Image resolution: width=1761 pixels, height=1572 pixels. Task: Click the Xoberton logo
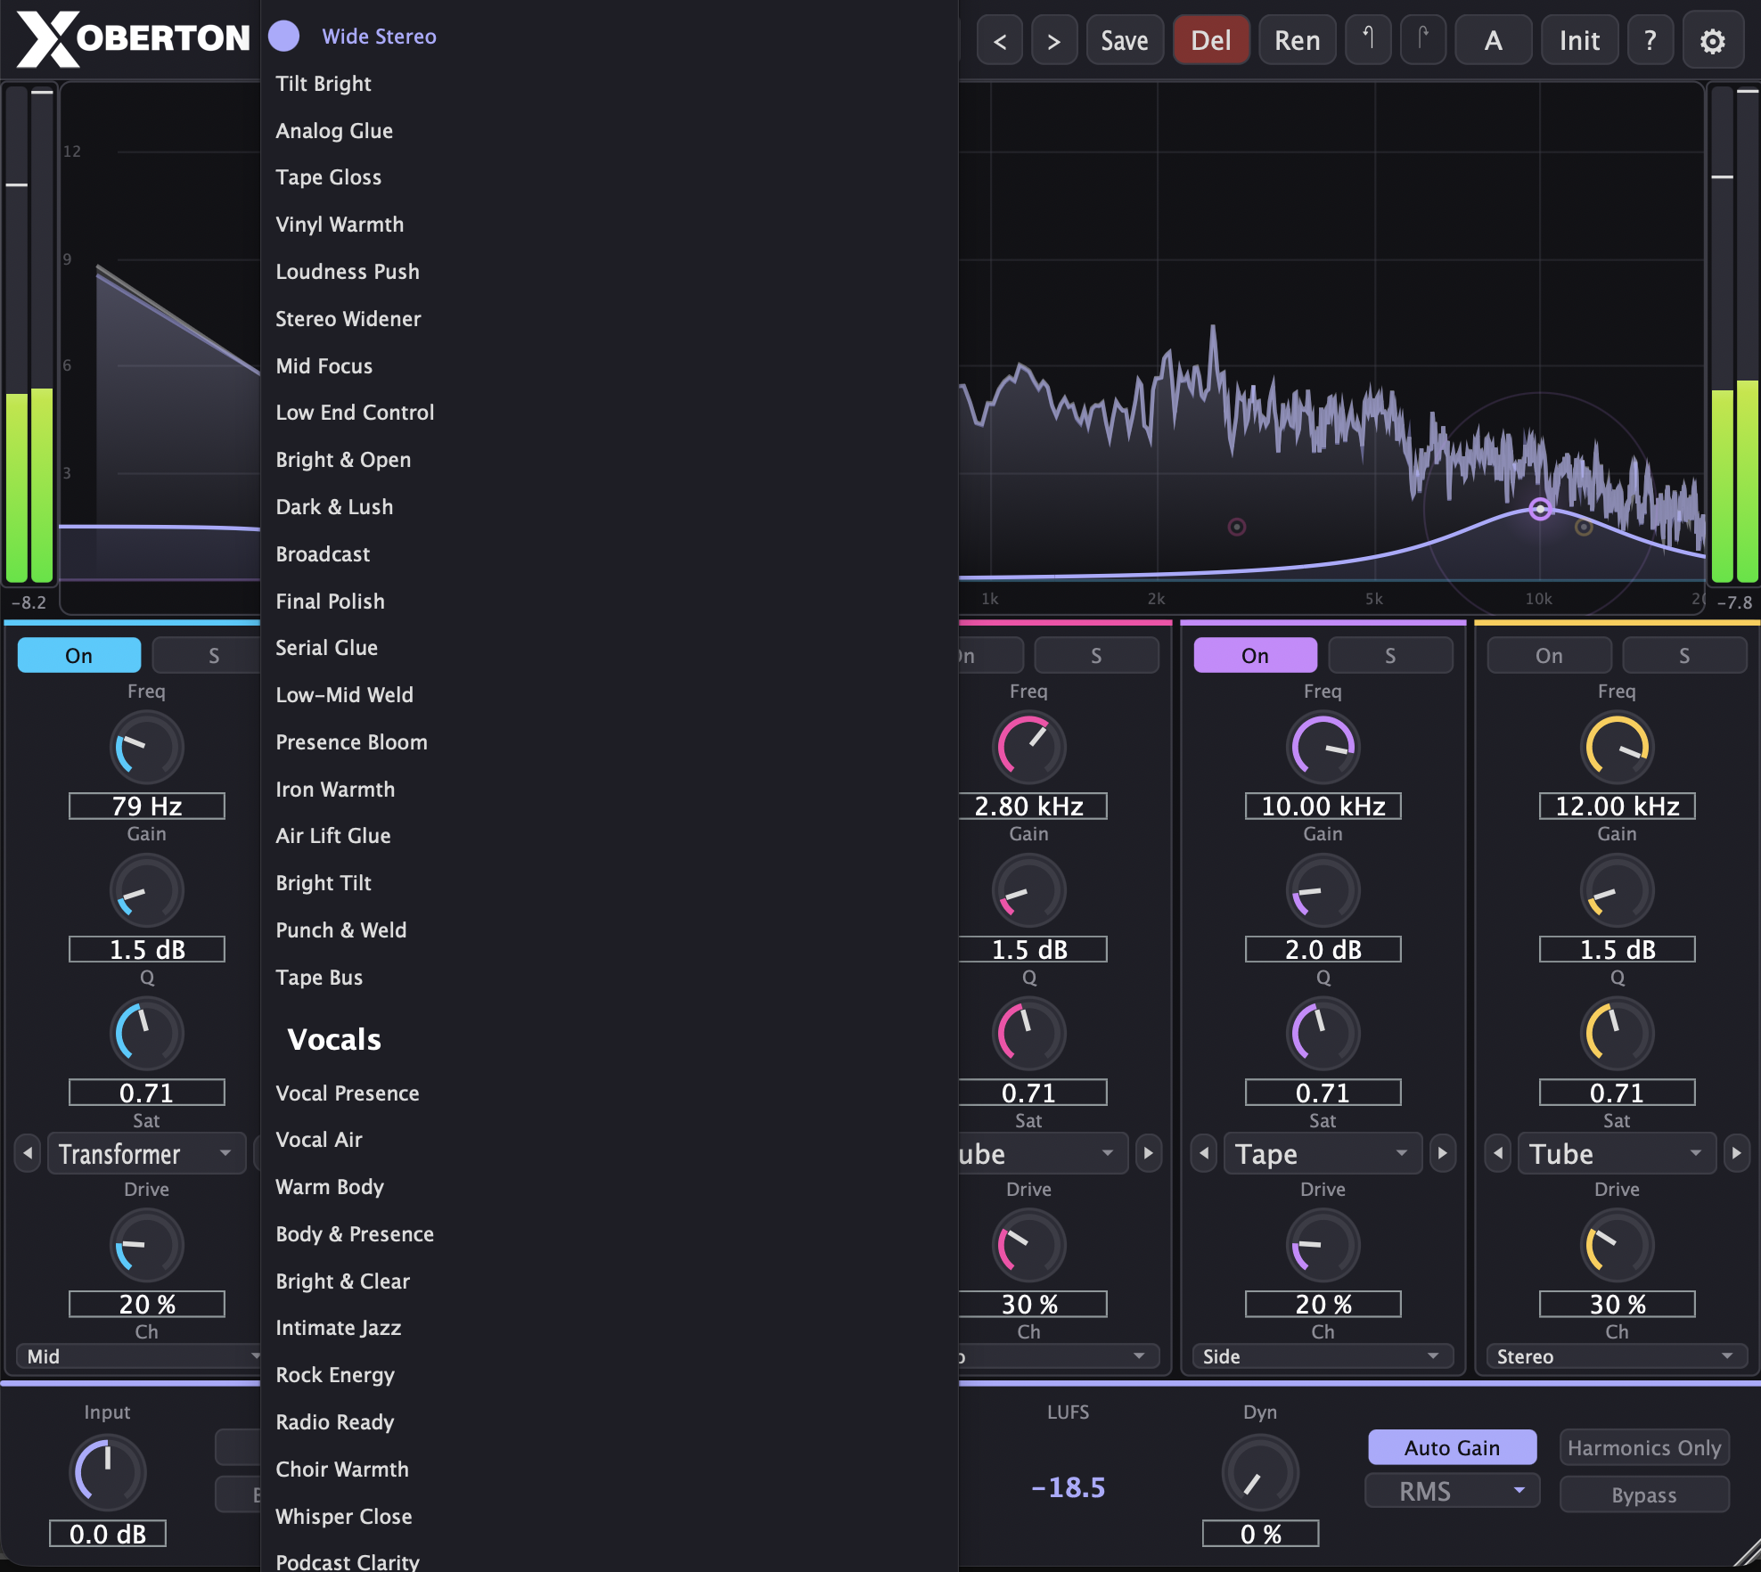pyautogui.click(x=134, y=39)
